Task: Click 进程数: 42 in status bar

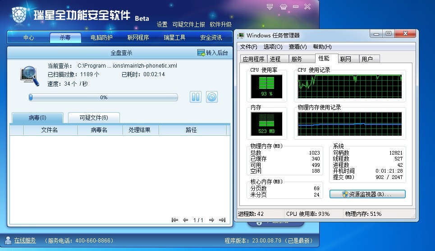Action: [251, 214]
